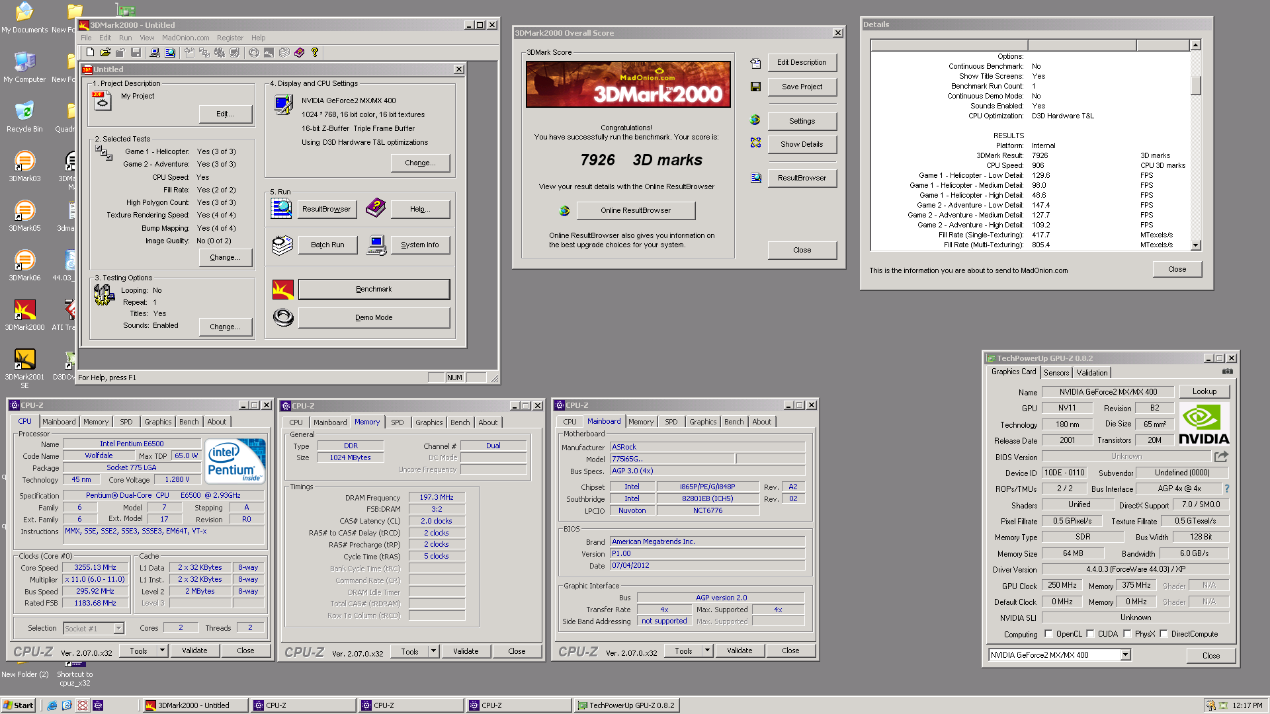
Task: Click the yellow question mark icon in 3DMark2000 toolbar
Action: [315, 52]
